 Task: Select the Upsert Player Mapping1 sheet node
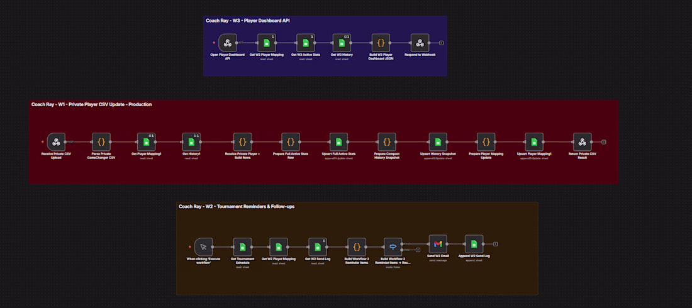coord(534,141)
